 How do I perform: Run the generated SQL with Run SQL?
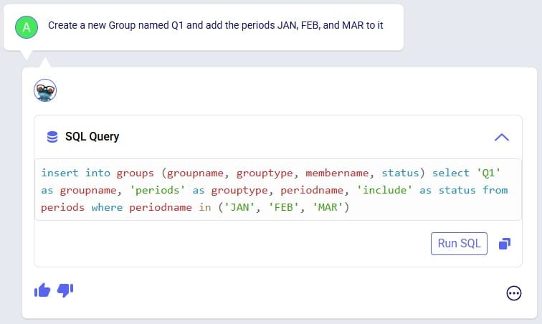point(459,244)
